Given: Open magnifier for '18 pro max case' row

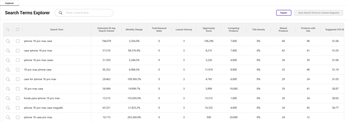Looking at the screenshot, I should click(x=8, y=89).
